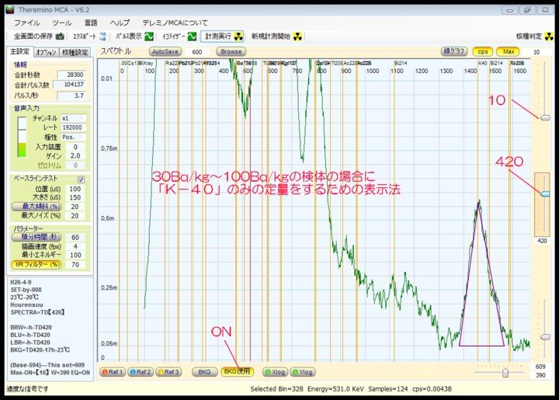This screenshot has width=559, height=400.
Task: Click the BKG button
Action: click(205, 372)
